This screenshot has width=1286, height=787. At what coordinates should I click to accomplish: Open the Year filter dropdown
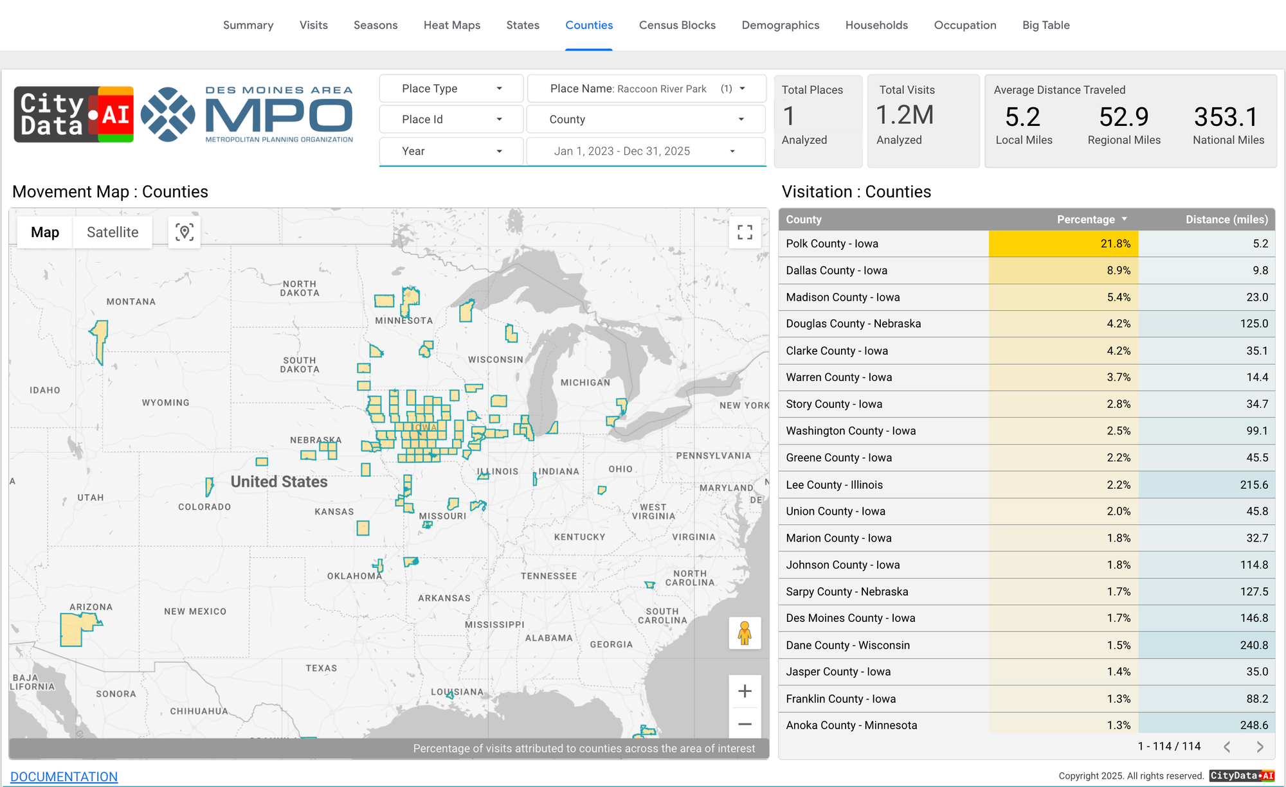[x=451, y=151]
